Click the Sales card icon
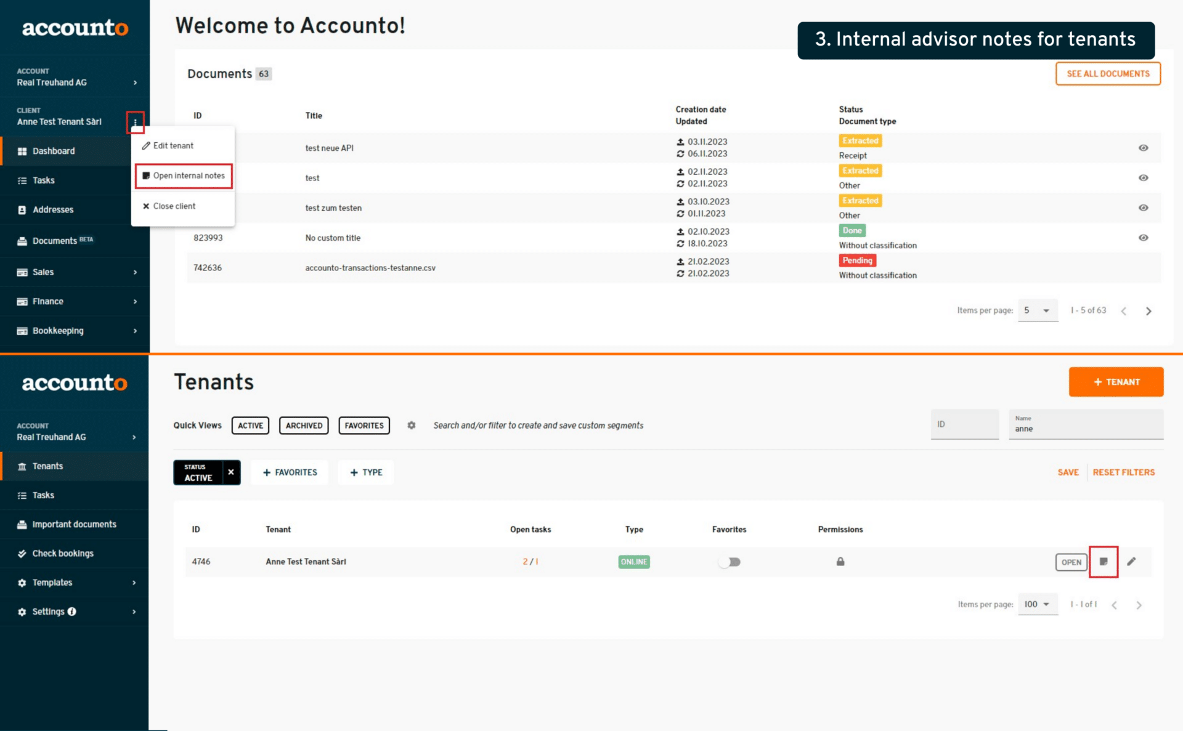This screenshot has width=1183, height=731. (x=22, y=272)
